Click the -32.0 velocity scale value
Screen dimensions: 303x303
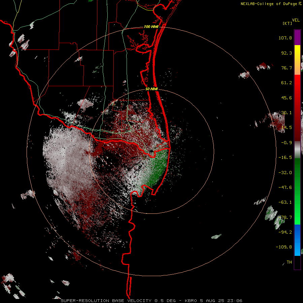point(285,173)
